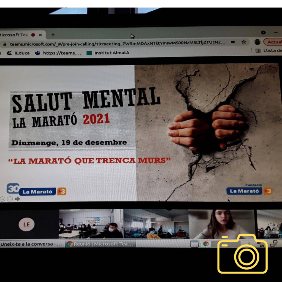The height and width of the screenshot is (282, 282).
Task: Open the Chrome profile avatar
Action: click(257, 42)
